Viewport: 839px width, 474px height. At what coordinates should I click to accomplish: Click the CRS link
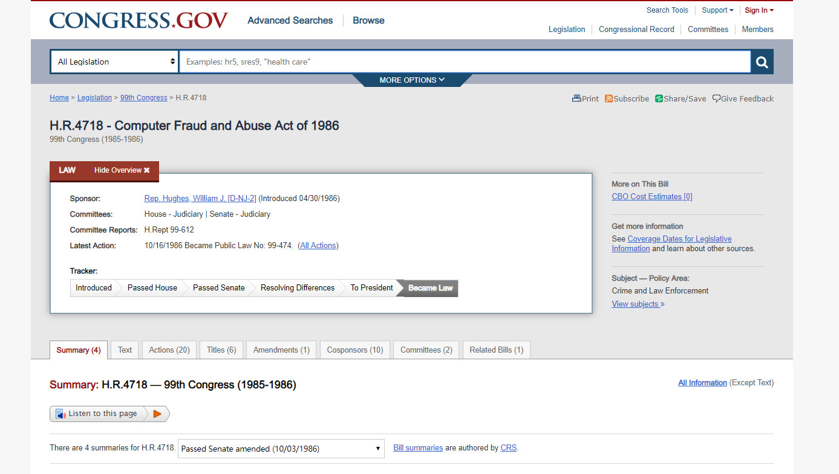pyautogui.click(x=509, y=448)
